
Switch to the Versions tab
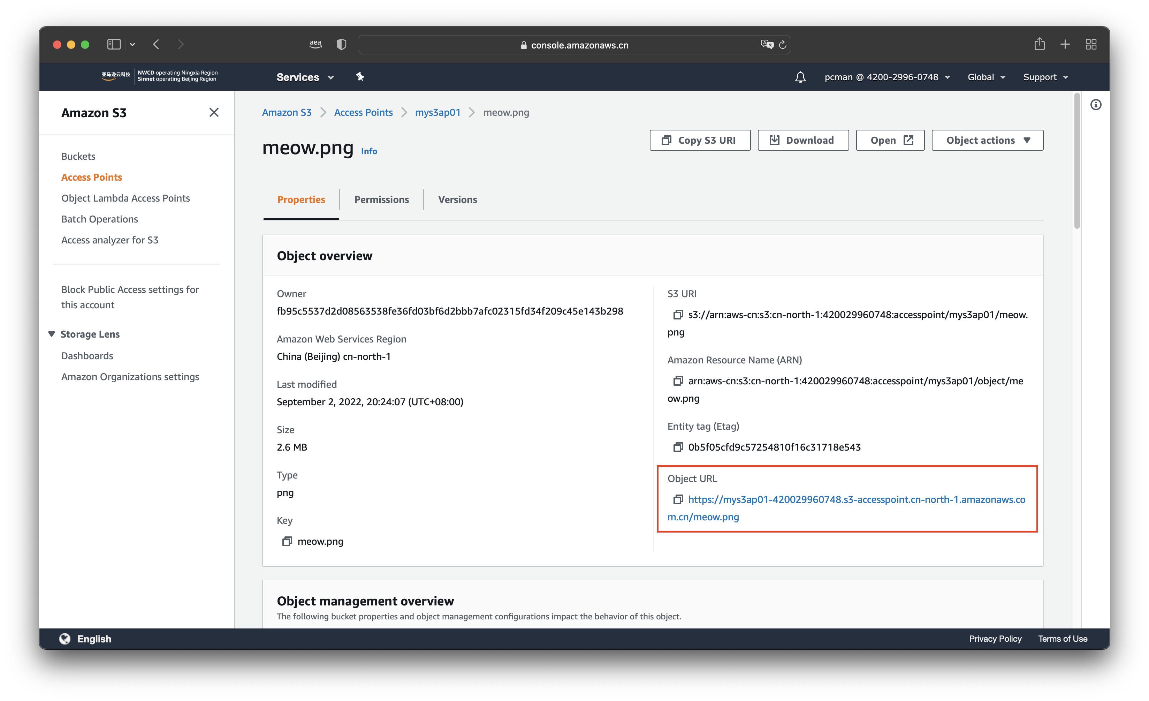click(x=457, y=199)
